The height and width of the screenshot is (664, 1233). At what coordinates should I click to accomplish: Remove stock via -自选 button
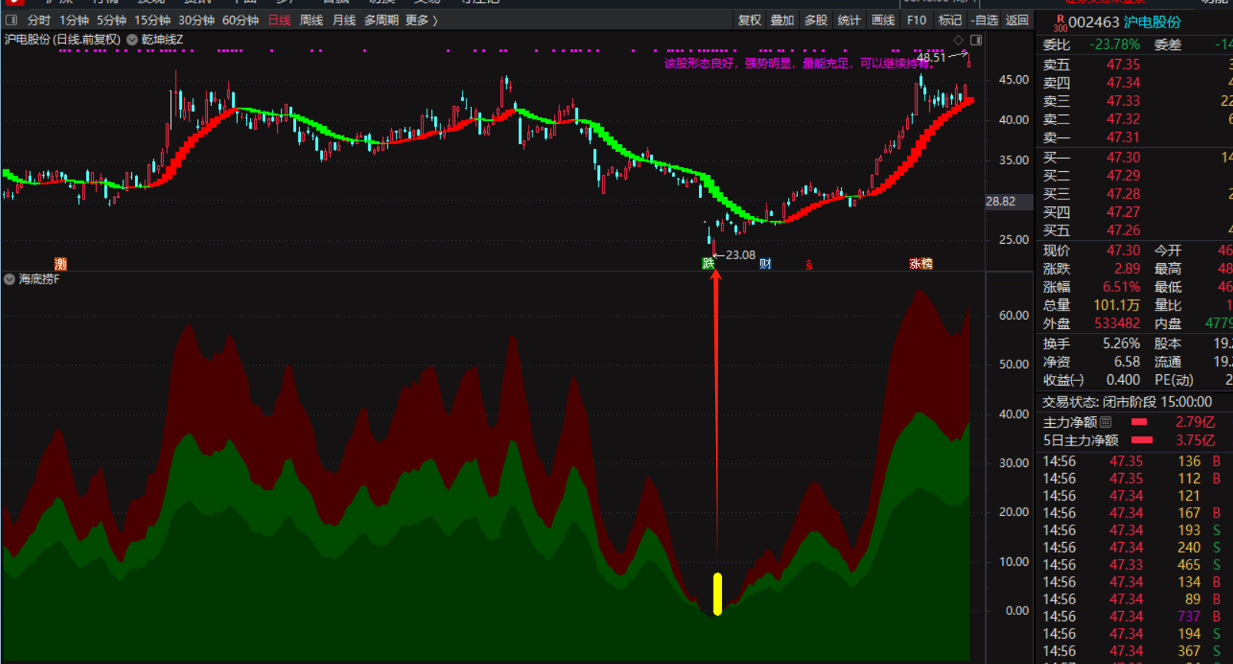click(x=984, y=20)
